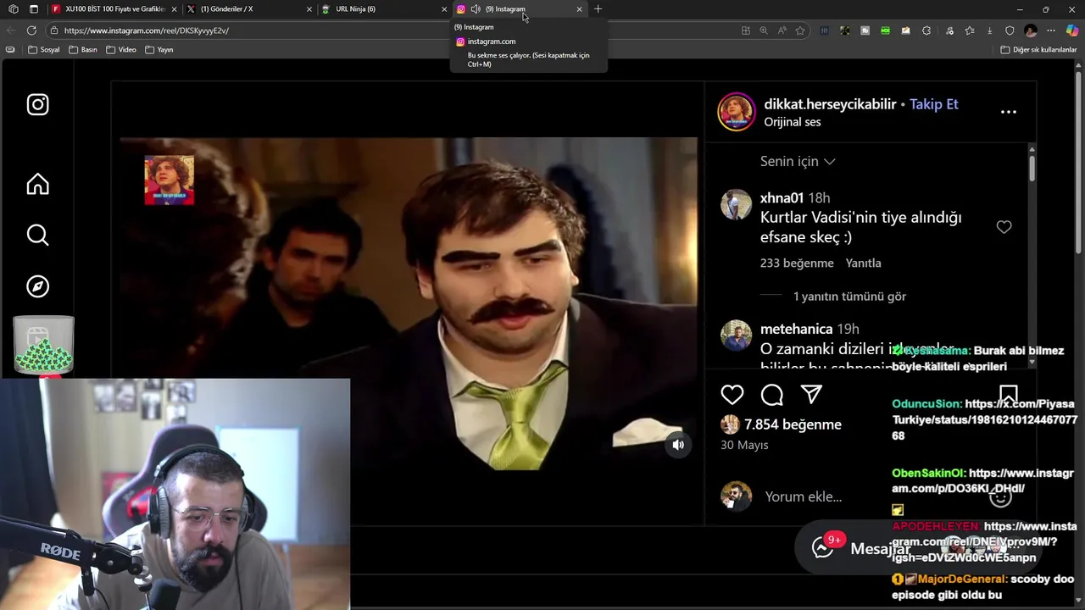The image size is (1085, 610).
Task: Open downloads icon in toolbar
Action: [989, 30]
